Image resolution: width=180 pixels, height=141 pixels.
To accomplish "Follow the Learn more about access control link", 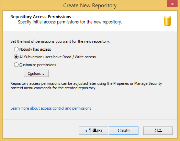I will [51, 108].
